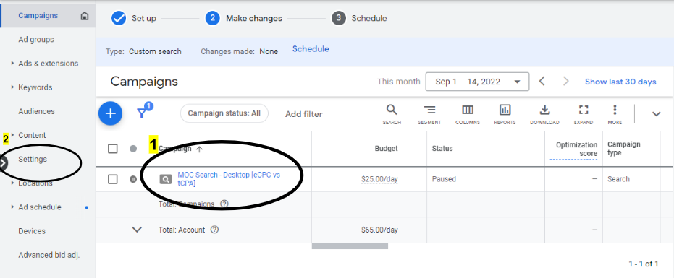Click the Search magnifier toolbar icon
This screenshot has height=278, width=674.
pyautogui.click(x=392, y=110)
